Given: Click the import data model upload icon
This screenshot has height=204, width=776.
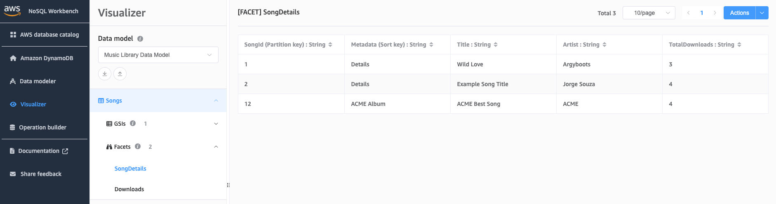Looking at the screenshot, I should tap(120, 74).
